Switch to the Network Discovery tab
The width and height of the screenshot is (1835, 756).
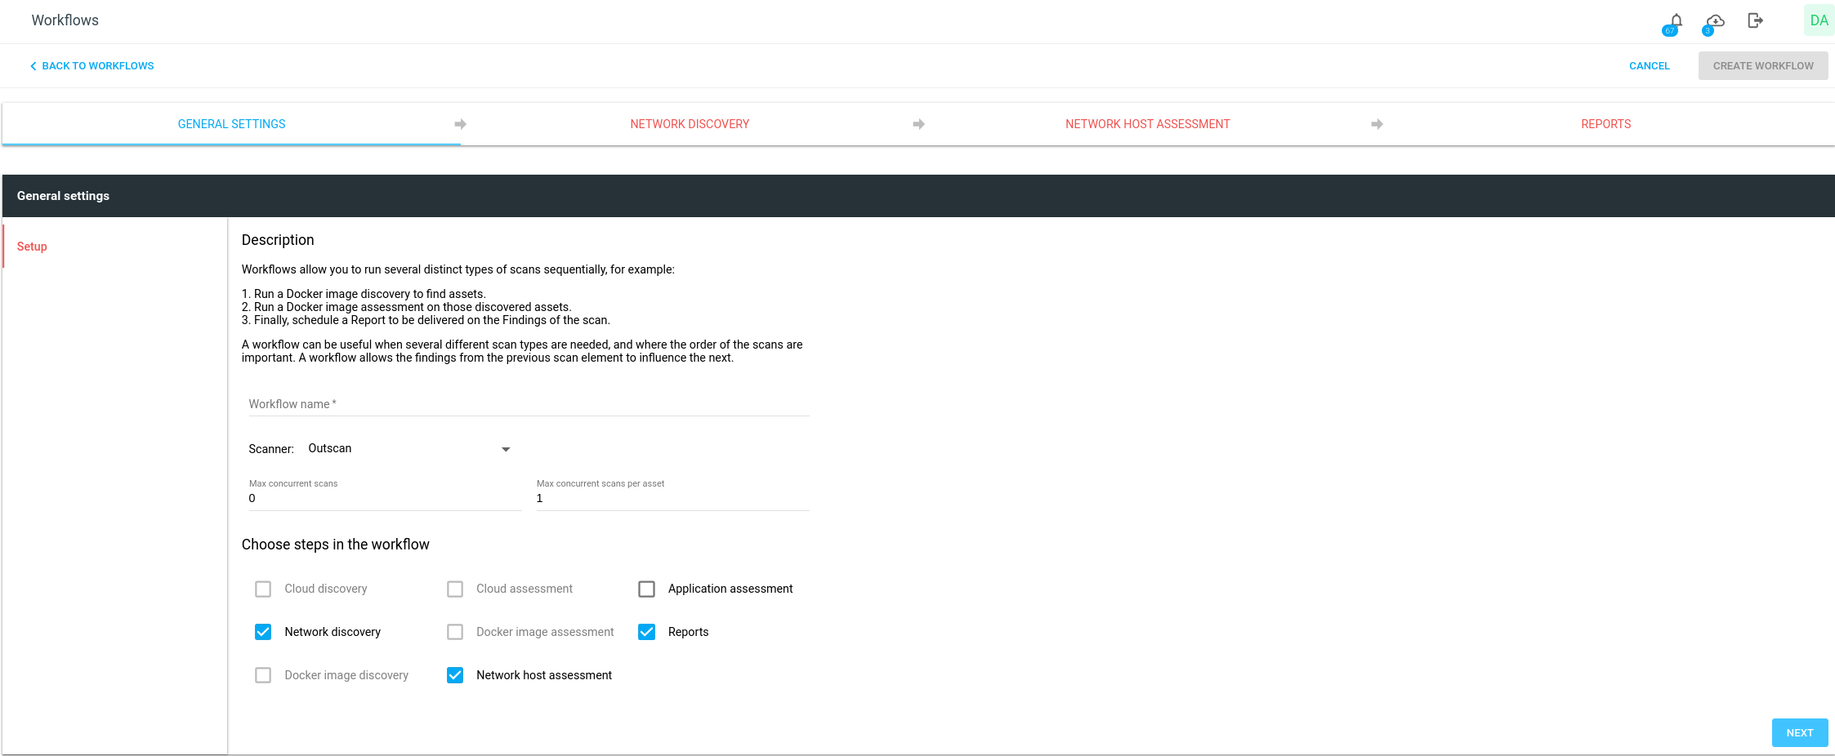pyautogui.click(x=690, y=124)
